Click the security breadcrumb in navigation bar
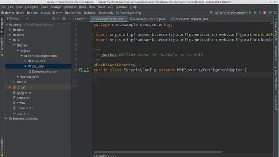This screenshot has width=279, height=157. point(106,13)
